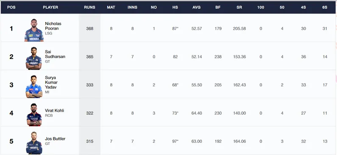Screen dimensions: 337x155
Task: Click Sai Sudharsan's player photo
Action: 34,58
